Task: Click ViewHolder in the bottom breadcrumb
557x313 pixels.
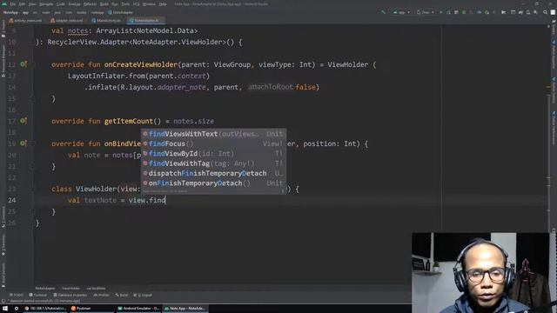Action: pyautogui.click(x=70, y=288)
